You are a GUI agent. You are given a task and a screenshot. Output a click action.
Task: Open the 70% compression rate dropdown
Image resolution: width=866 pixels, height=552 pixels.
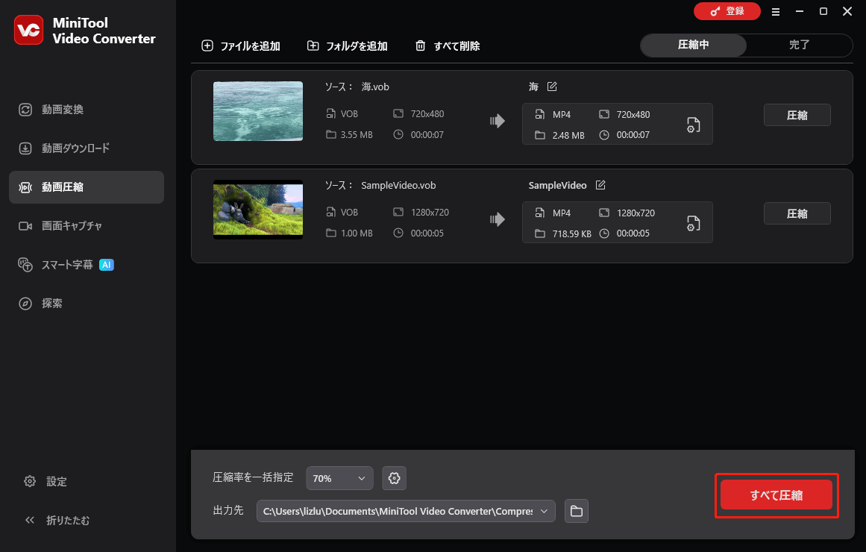pyautogui.click(x=339, y=478)
